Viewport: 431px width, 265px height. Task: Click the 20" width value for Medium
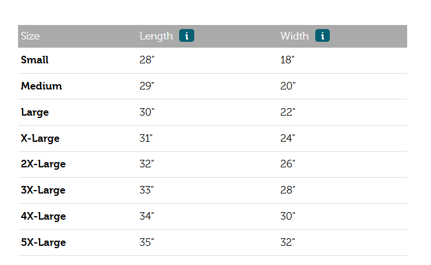coord(288,86)
